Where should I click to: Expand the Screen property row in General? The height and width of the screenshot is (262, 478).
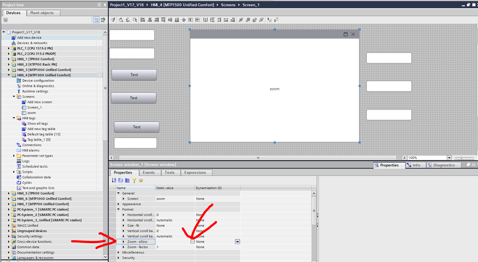point(123,199)
